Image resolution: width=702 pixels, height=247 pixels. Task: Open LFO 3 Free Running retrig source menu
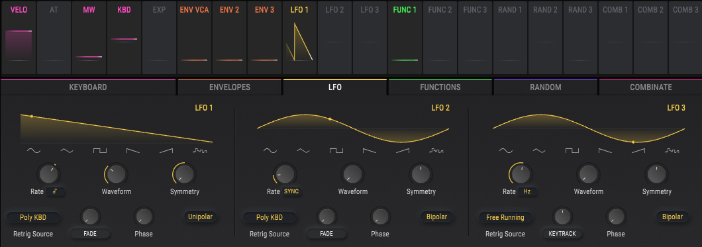click(505, 217)
